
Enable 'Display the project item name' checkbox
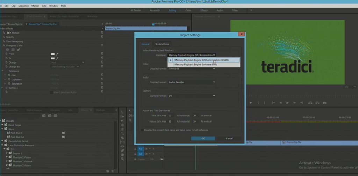(142, 130)
